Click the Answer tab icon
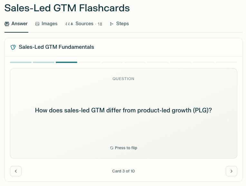Image resolution: width=246 pixels, height=186 pixels. (x=7, y=24)
